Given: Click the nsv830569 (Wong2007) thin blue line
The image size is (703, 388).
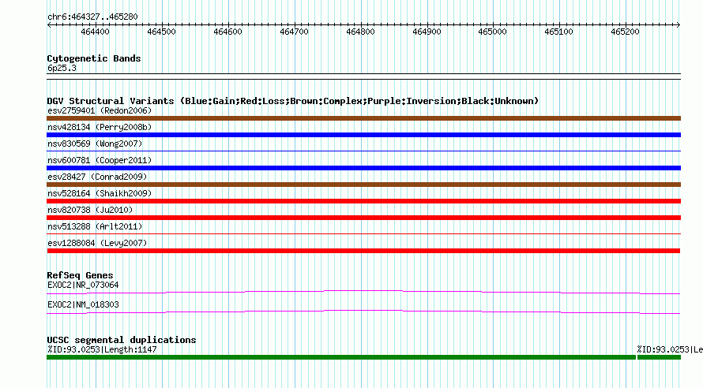Looking at the screenshot, I should (363, 151).
